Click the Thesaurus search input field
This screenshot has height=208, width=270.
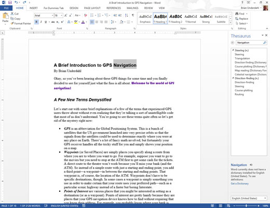coord(249,43)
